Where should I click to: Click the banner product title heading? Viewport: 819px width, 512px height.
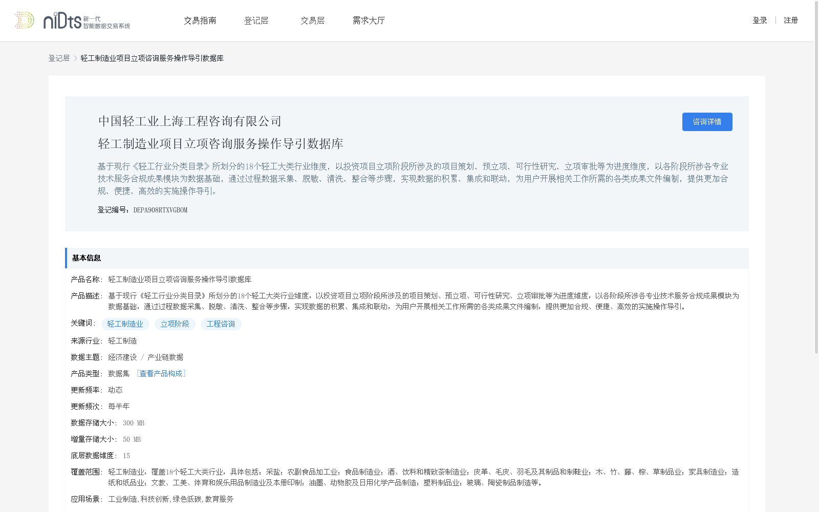(x=221, y=144)
